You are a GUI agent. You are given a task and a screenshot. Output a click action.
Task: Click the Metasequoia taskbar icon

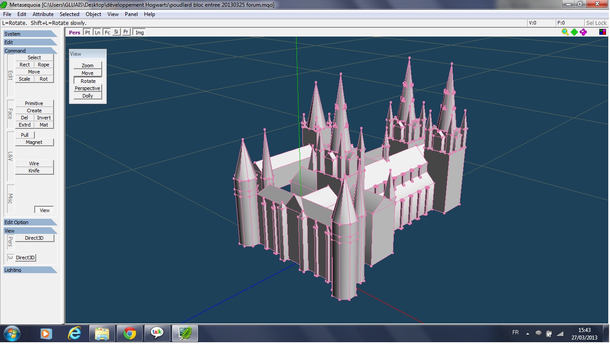point(185,333)
